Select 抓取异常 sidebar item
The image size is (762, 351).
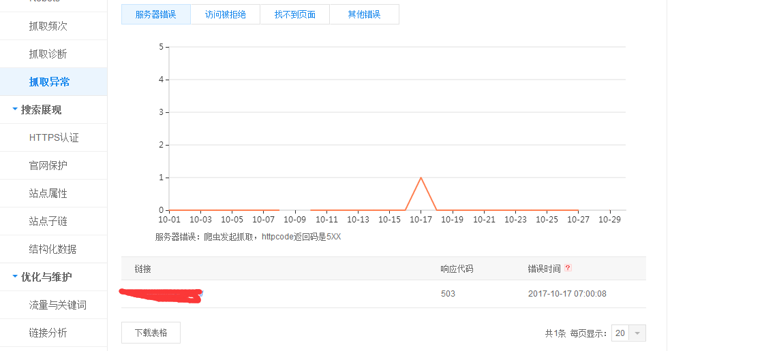point(49,82)
